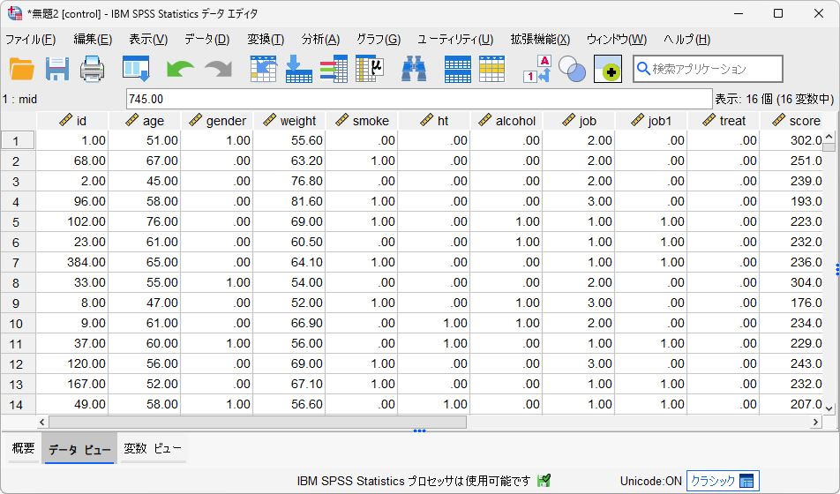The height and width of the screenshot is (494, 840).
Task: Click the Insert variable icon
Action: pyautogui.click(x=491, y=69)
